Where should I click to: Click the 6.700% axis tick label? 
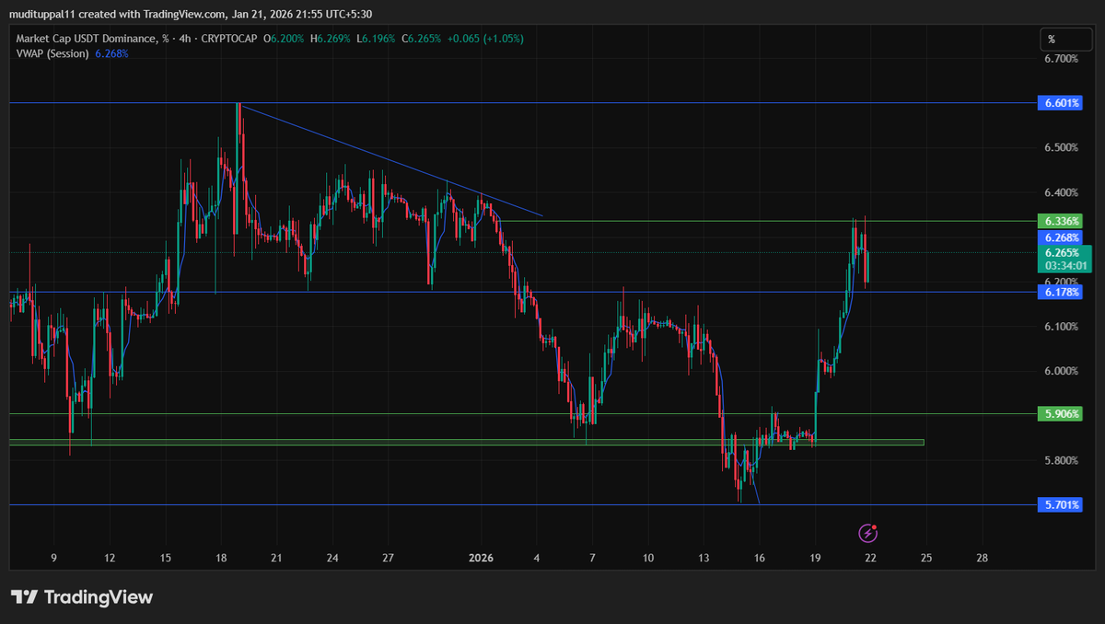pos(1061,59)
